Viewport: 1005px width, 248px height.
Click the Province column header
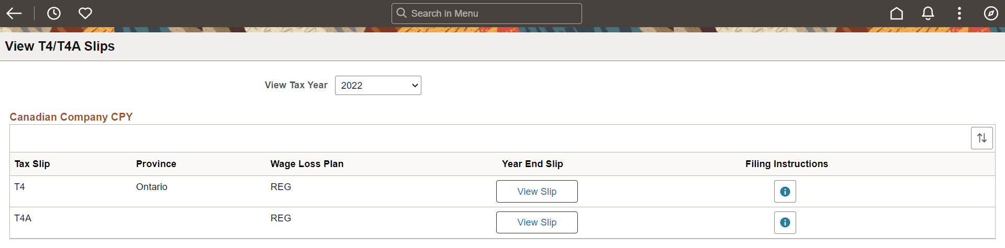156,164
